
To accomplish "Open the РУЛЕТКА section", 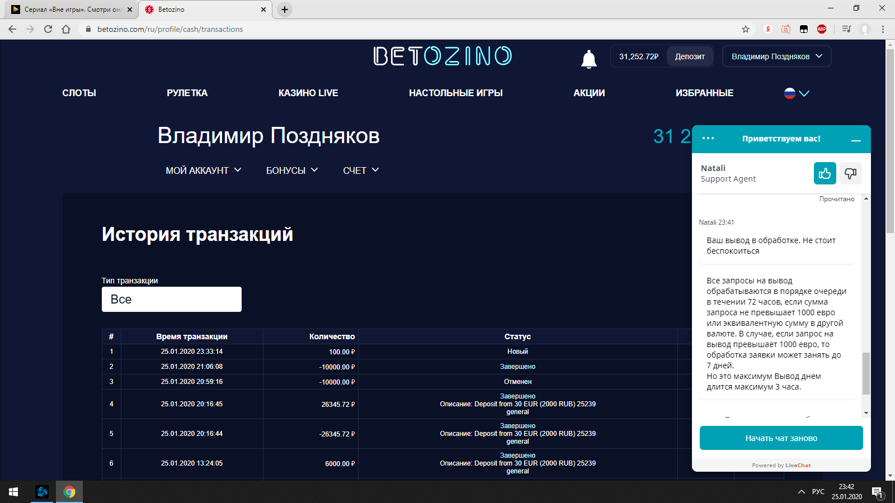I will (x=187, y=93).
